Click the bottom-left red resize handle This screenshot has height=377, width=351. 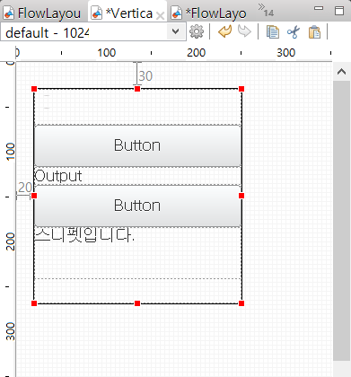tap(34, 303)
